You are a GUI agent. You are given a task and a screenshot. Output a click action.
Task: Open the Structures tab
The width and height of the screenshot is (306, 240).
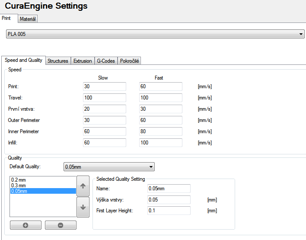(x=57, y=61)
